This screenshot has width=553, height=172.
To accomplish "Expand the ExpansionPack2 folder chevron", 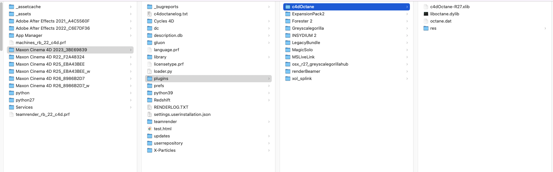I will [407, 14].
